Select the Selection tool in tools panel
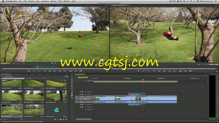 coord(72,76)
